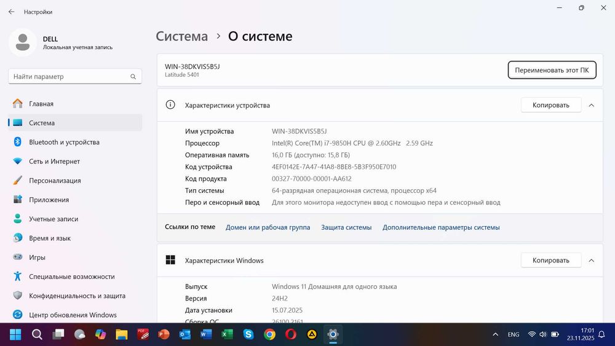Screen dimensions: 615x346
Task: Open the Wi-Fi network tray icon
Action: point(532,334)
